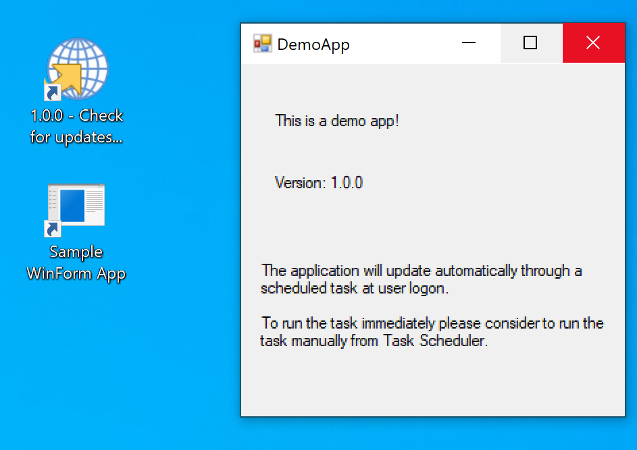Minimize the DemoApp window
Image resolution: width=637 pixels, height=450 pixels.
click(x=469, y=43)
